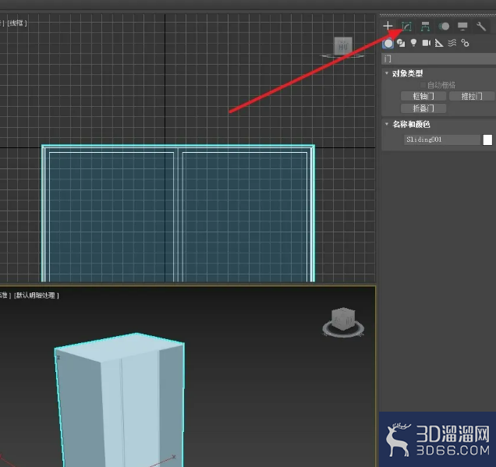Open the Display panel monitor icon

coord(462,27)
